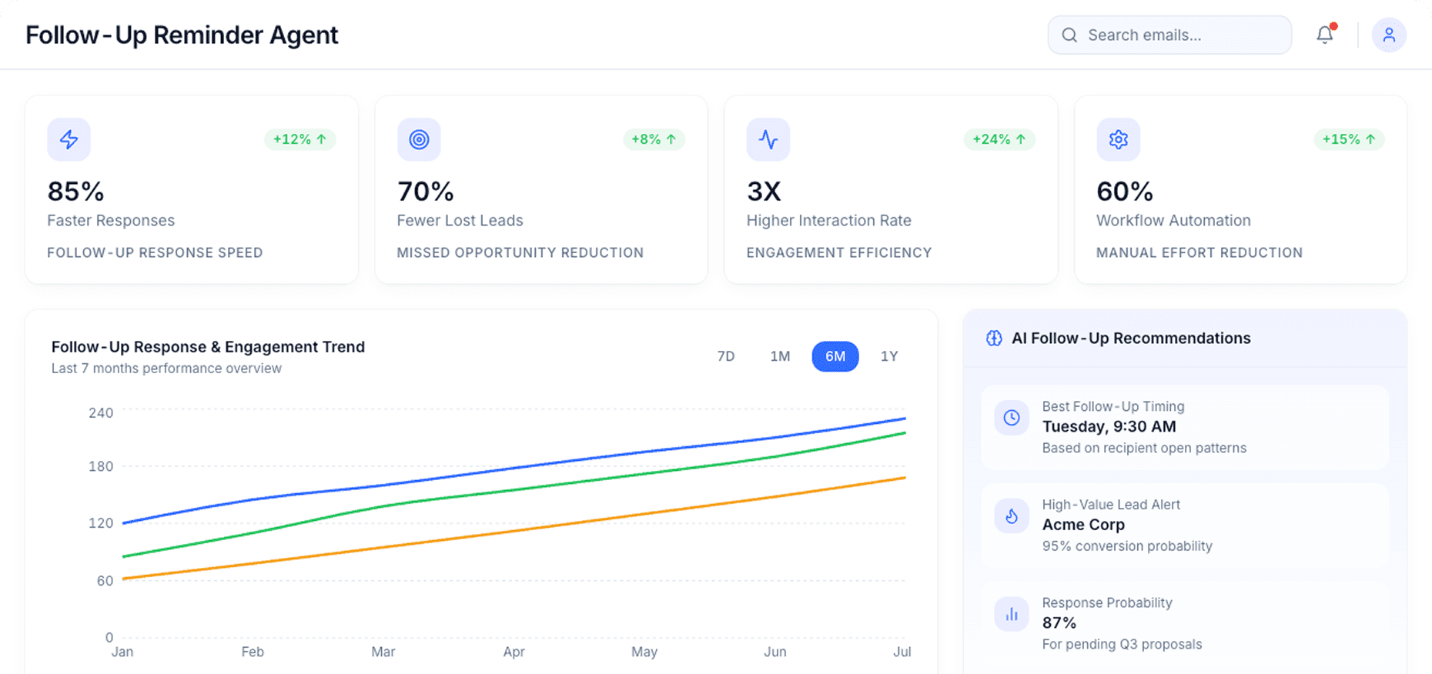Image resolution: width=1432 pixels, height=674 pixels.
Task: Click the flame icon for High-Value Lead Alert
Action: tap(1012, 516)
